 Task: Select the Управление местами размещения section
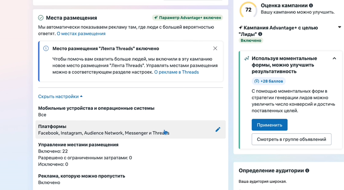pyautogui.click(x=78, y=145)
